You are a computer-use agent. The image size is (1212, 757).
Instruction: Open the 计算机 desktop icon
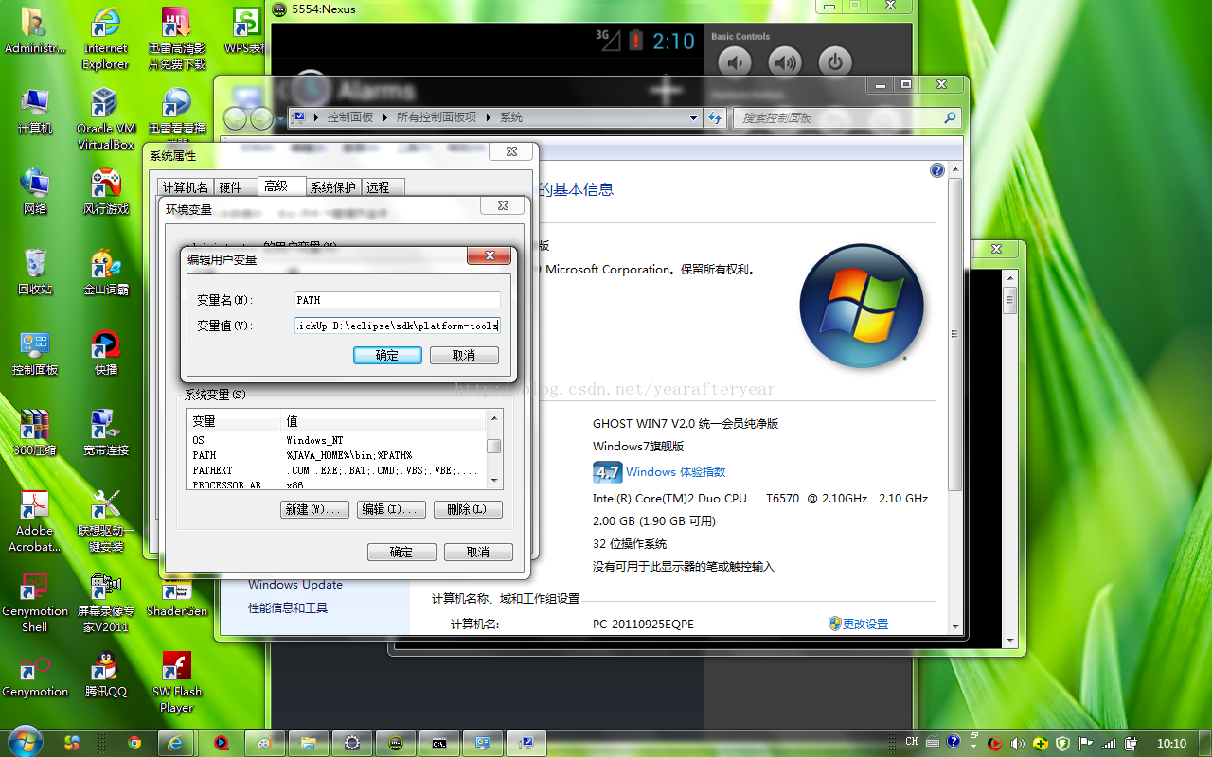[x=35, y=112]
